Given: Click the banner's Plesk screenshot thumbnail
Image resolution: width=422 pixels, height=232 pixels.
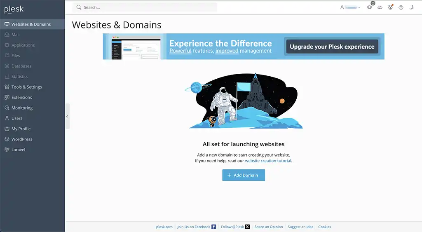Looking at the screenshot, I should point(136,48).
